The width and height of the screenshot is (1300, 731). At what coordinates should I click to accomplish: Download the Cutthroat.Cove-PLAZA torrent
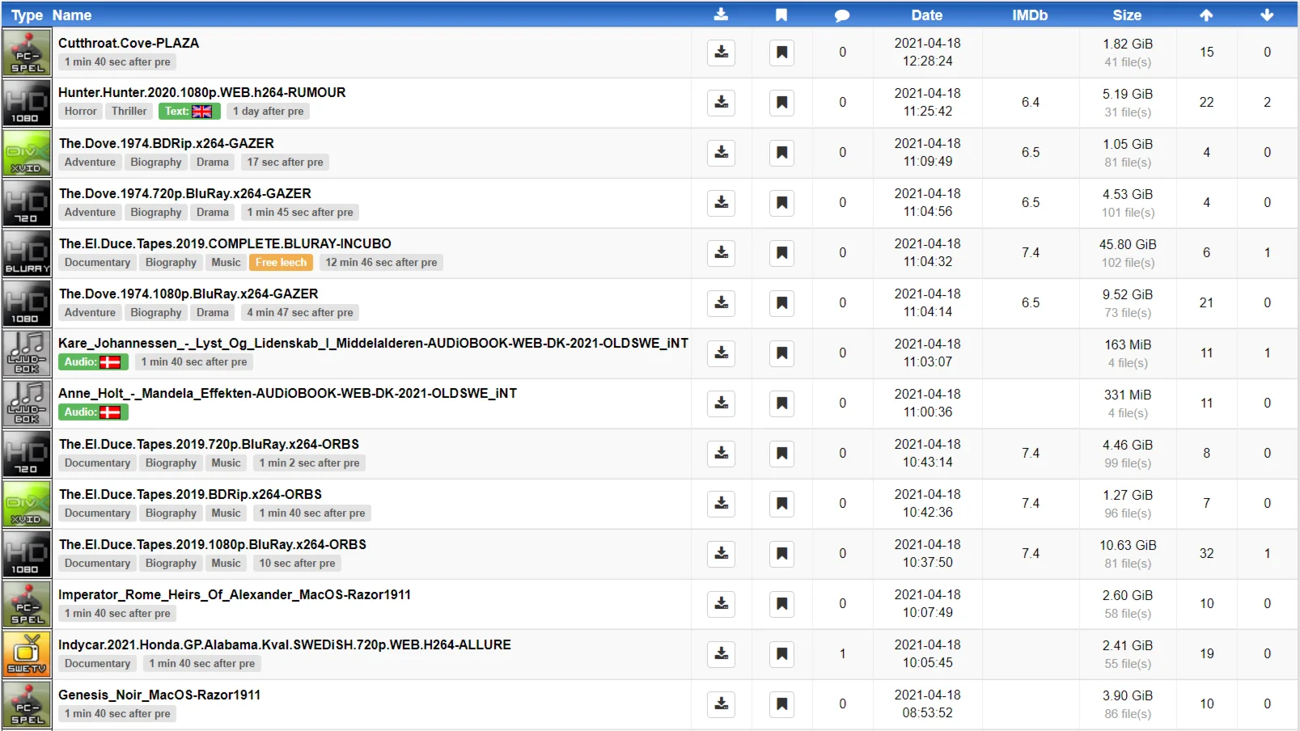coord(721,53)
